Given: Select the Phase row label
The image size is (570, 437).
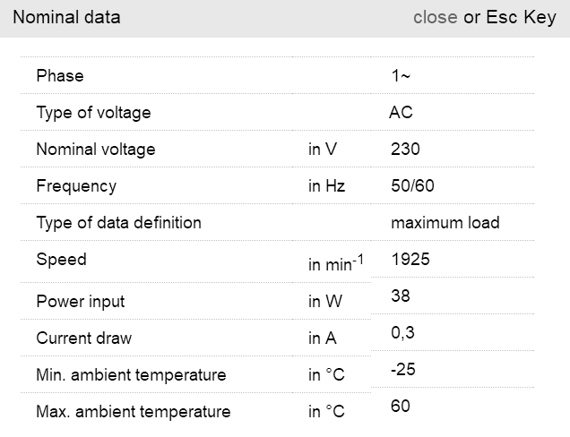Looking at the screenshot, I should point(60,76).
